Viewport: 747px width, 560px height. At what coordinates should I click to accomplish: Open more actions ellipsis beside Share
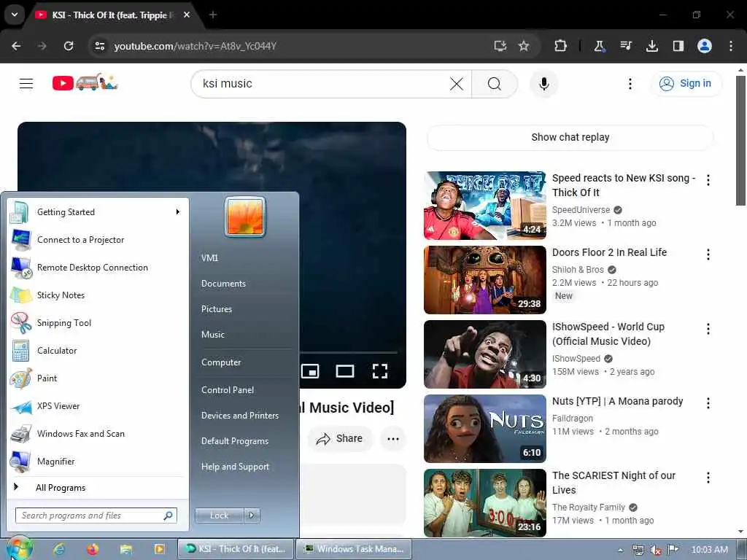coord(393,438)
